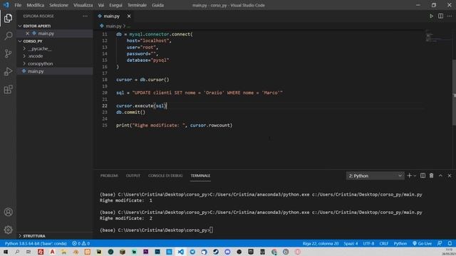The width and height of the screenshot is (456, 256).
Task: Click the feedback icon in status bar
Action: (440, 243)
